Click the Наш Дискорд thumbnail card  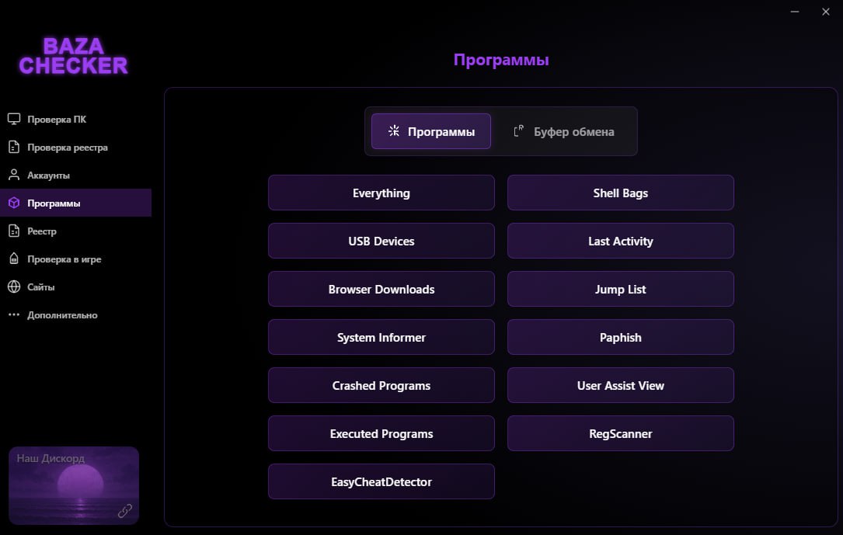[x=73, y=485]
